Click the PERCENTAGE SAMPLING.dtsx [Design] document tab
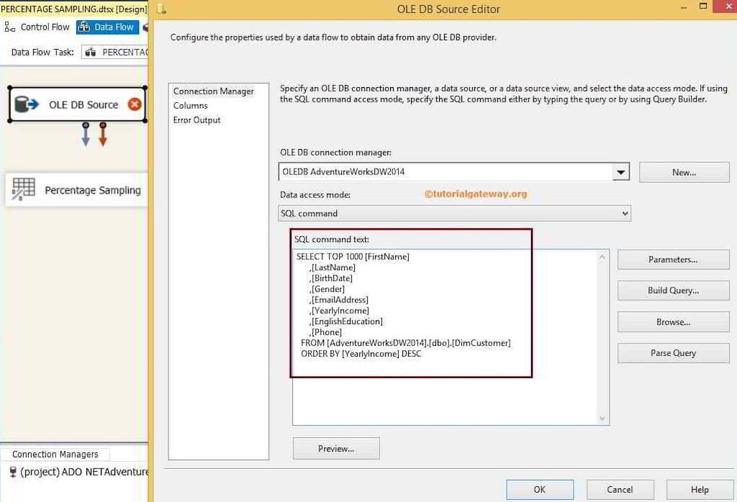This screenshot has height=502, width=737. click(74, 9)
